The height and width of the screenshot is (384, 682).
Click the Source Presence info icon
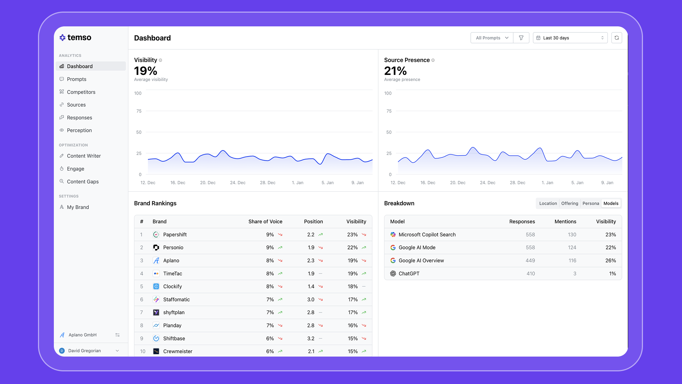tap(433, 60)
